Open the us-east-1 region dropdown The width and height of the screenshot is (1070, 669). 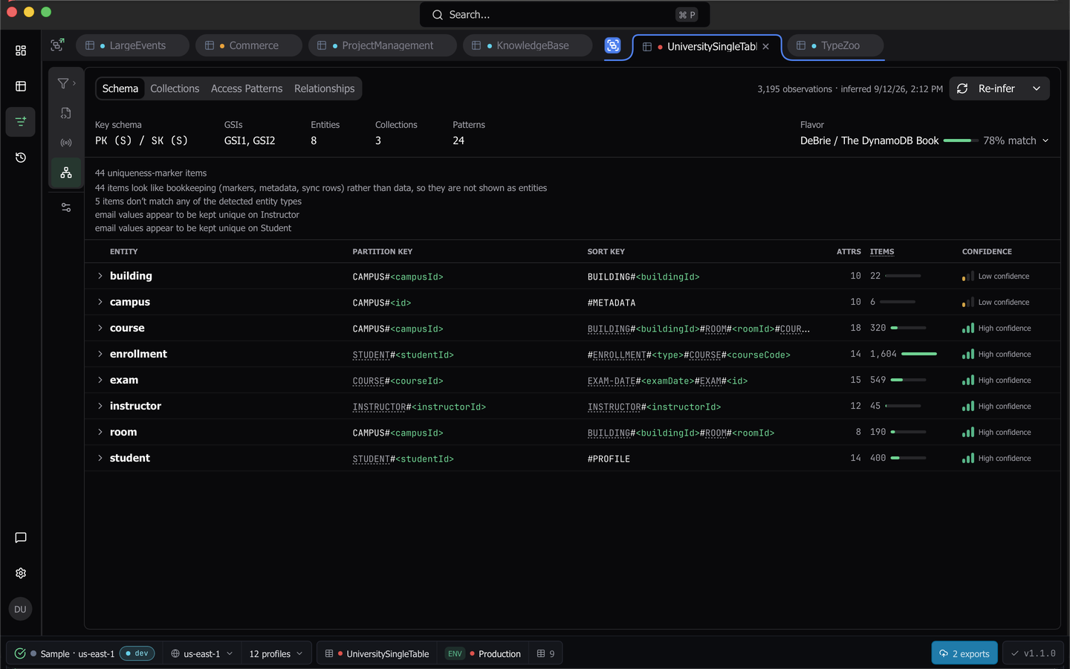point(202,653)
